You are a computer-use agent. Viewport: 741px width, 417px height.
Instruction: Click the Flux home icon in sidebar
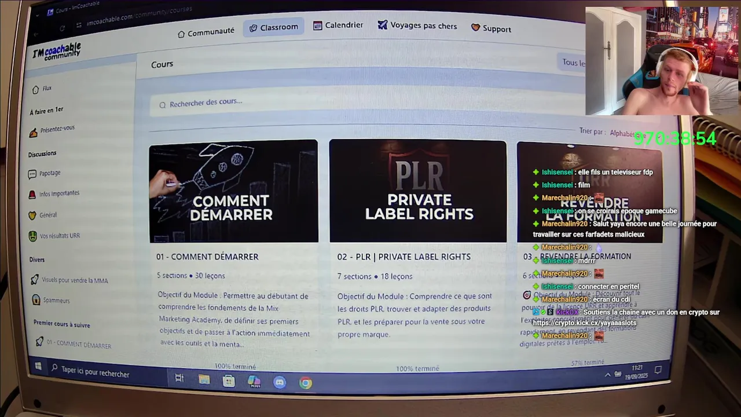[36, 90]
